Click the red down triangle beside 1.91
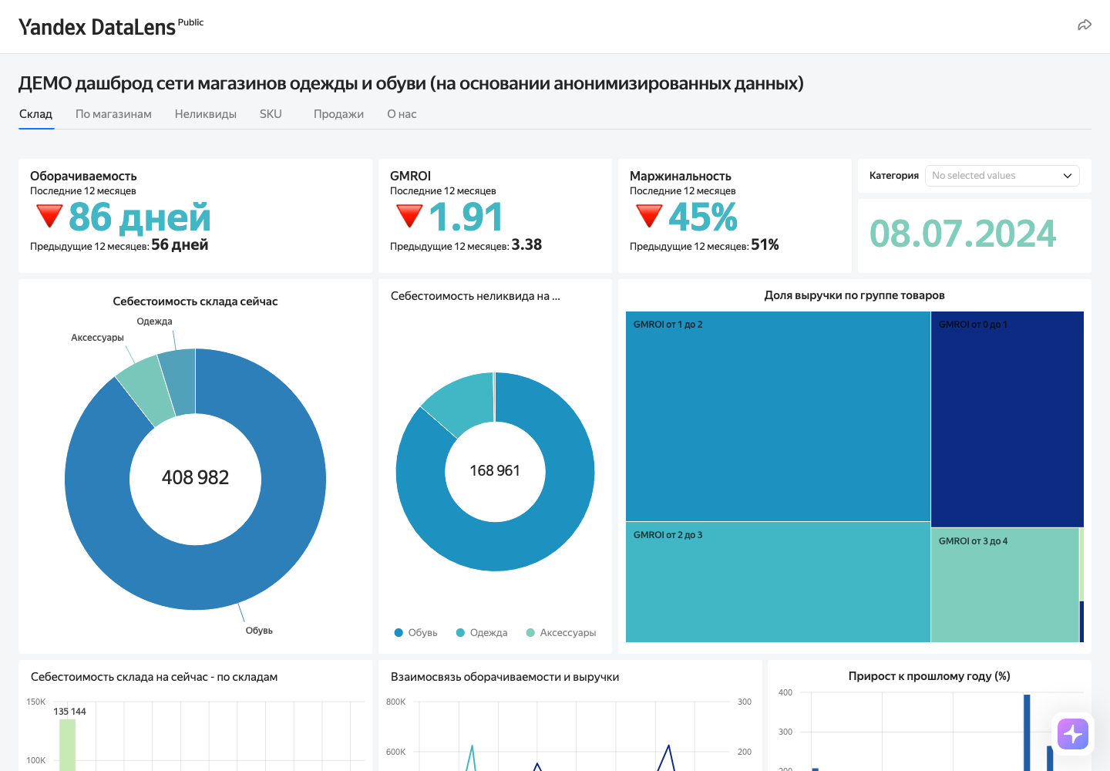 409,216
